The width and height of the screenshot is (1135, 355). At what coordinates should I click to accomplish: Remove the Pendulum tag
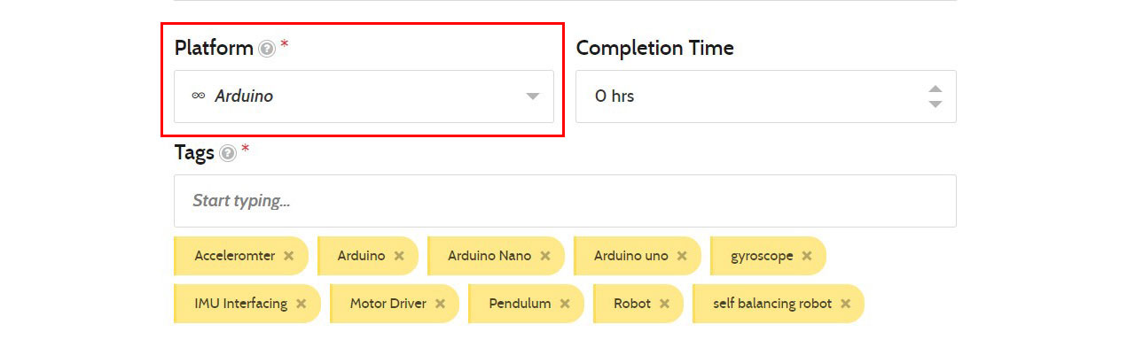pyautogui.click(x=565, y=304)
